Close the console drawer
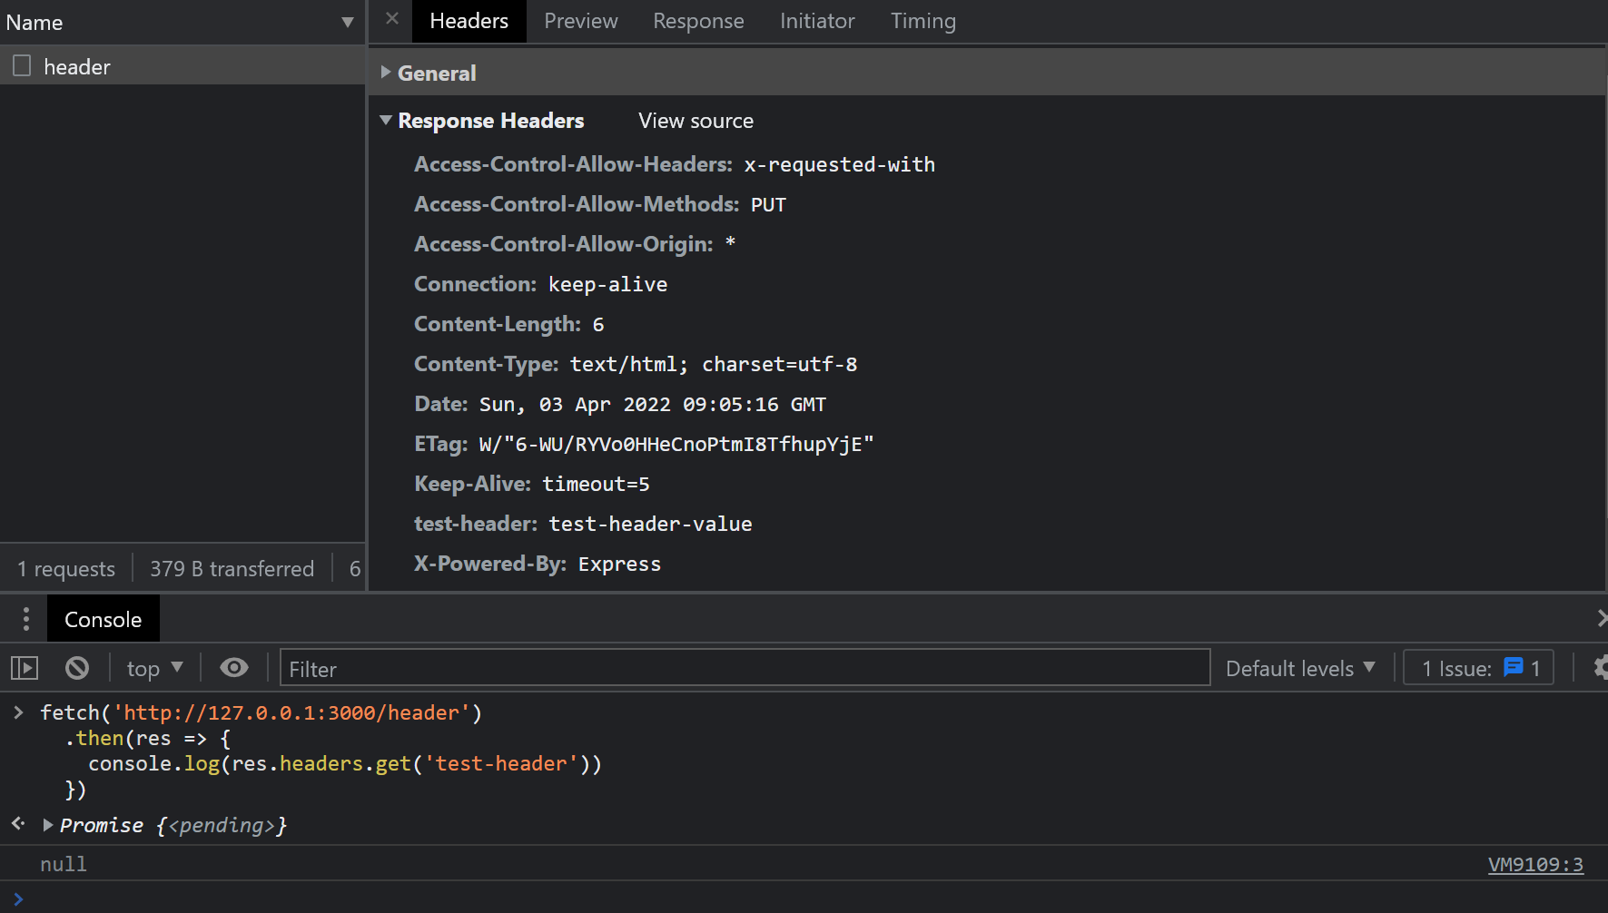The width and height of the screenshot is (1608, 913). (x=1601, y=618)
